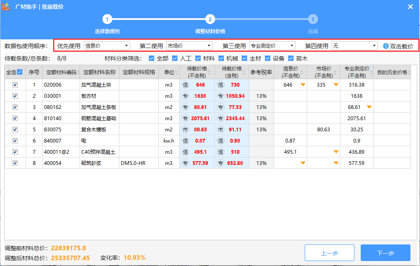
Task: Click step 3 circle 完成
Action: [313, 19]
